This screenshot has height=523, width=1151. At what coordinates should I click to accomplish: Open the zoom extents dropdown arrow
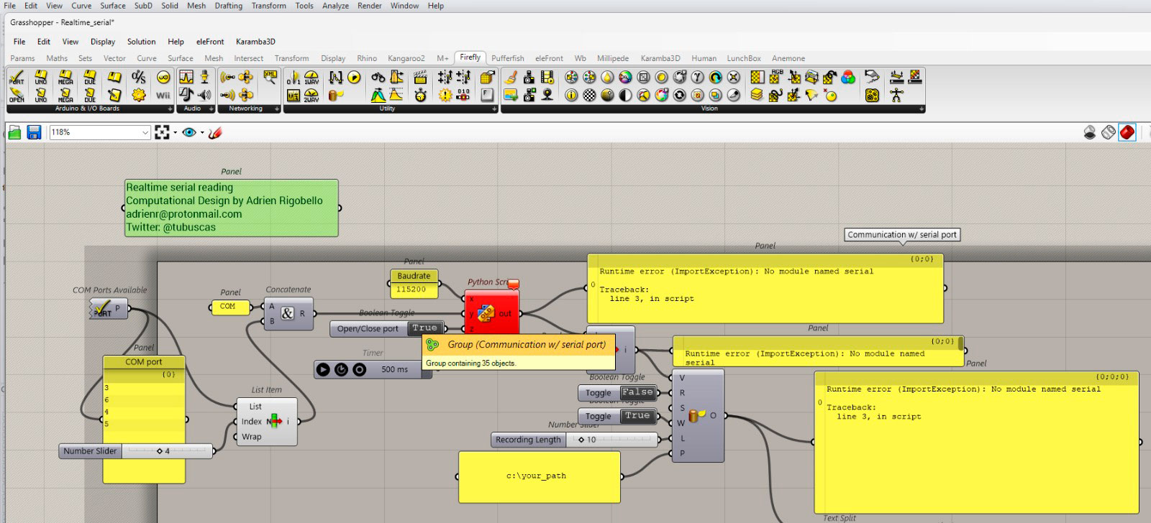175,133
